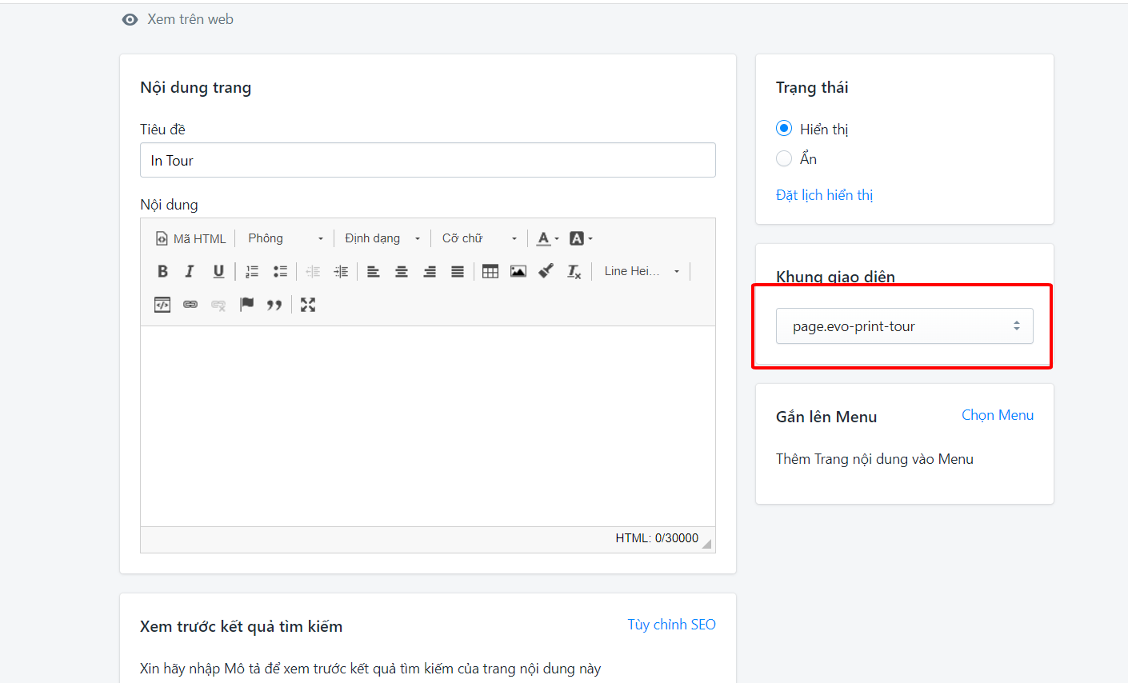Select the Hiển thị radio button
Viewport: 1128px width, 683px height.
(x=784, y=129)
